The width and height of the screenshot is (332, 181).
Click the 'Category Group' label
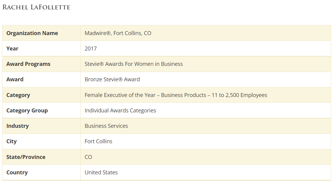[x=27, y=111]
